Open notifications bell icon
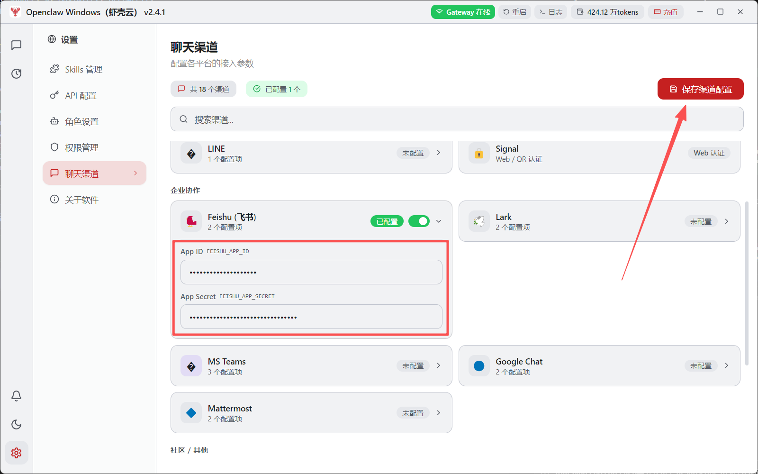Image resolution: width=758 pixels, height=474 pixels. click(x=16, y=396)
